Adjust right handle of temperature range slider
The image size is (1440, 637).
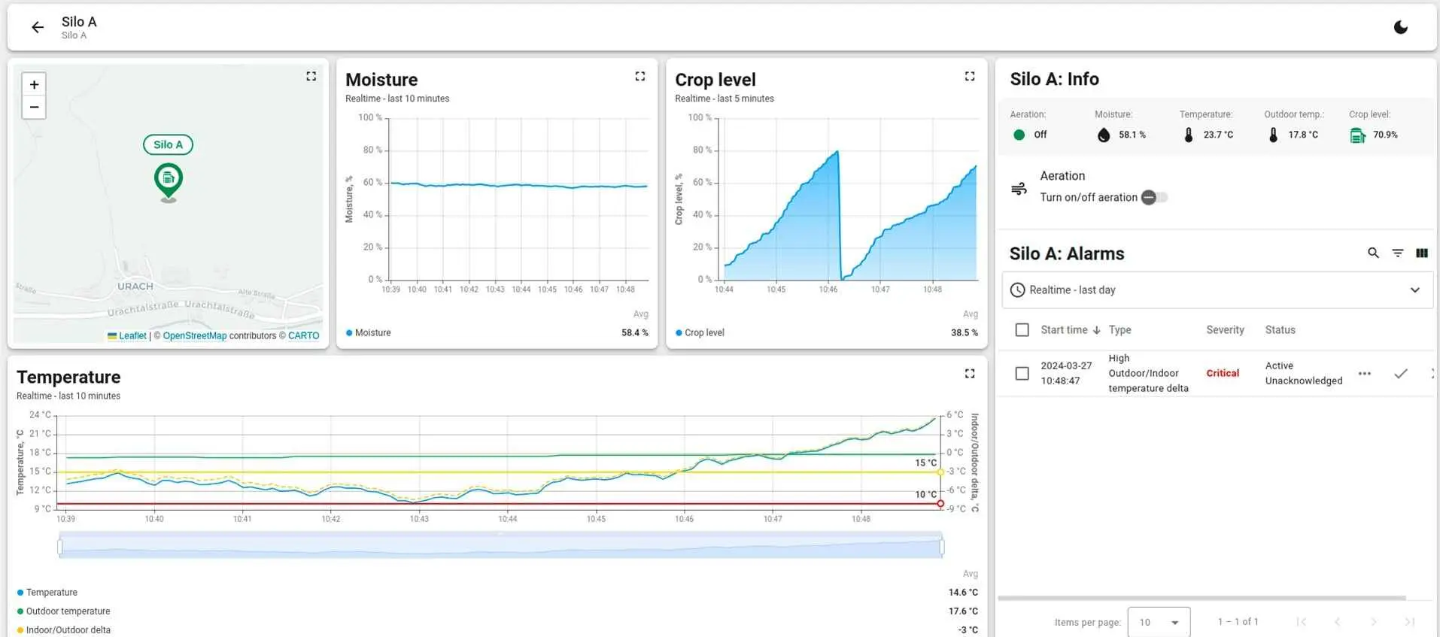click(941, 547)
